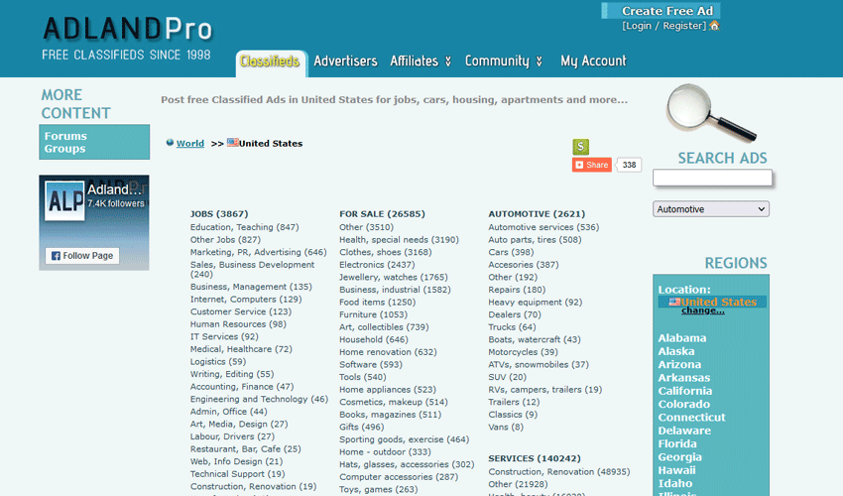The width and height of the screenshot is (843, 496).
Task: Open Marketing, PR, Advertising (646) jobs
Action: click(x=258, y=252)
